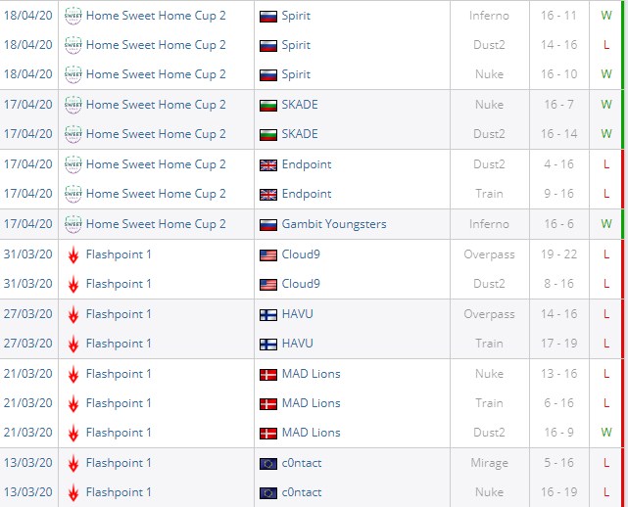Click the Danish flag in the MAD Lions Nuke row
The image size is (628, 507).
[267, 374]
